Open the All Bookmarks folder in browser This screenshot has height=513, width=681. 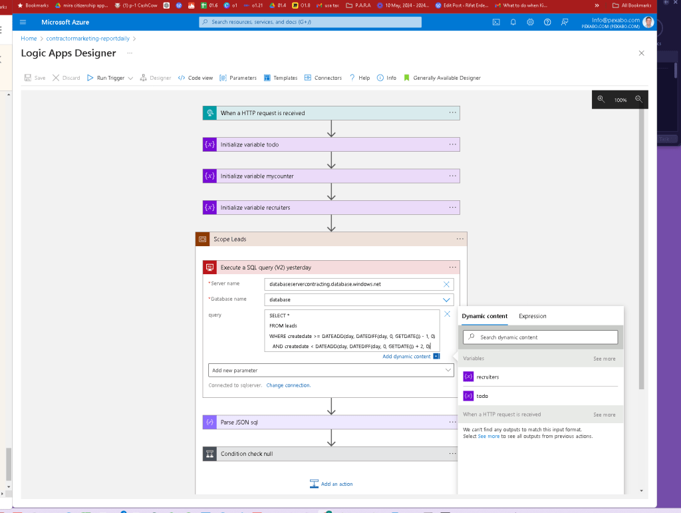(x=632, y=5)
